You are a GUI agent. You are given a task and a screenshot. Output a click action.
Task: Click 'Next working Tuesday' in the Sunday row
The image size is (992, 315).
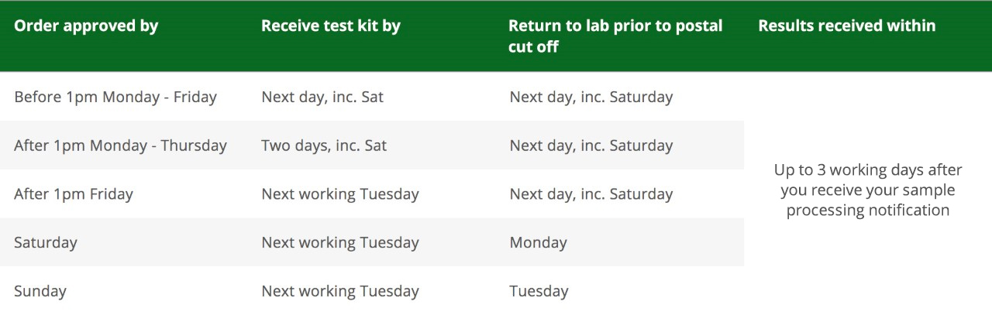[x=340, y=291]
